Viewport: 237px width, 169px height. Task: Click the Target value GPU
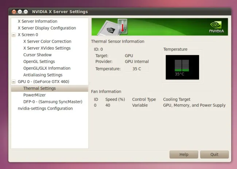129,56
